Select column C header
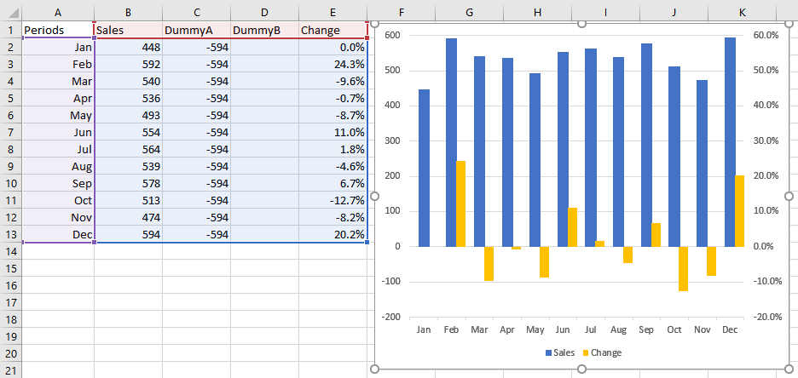The image size is (798, 378). [x=196, y=11]
